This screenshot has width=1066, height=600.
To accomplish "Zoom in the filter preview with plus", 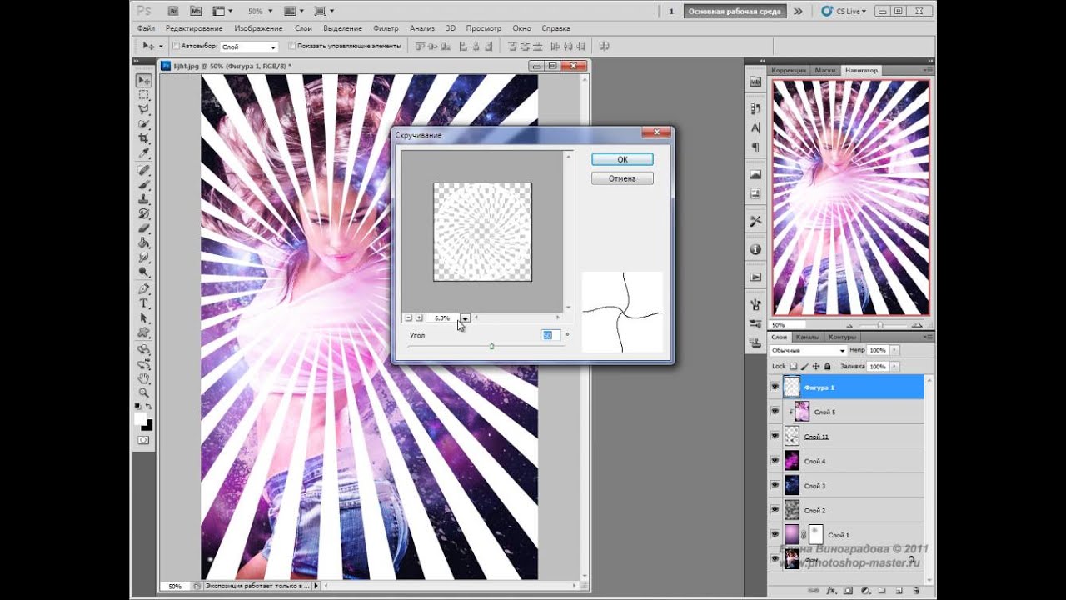I will click(x=419, y=317).
